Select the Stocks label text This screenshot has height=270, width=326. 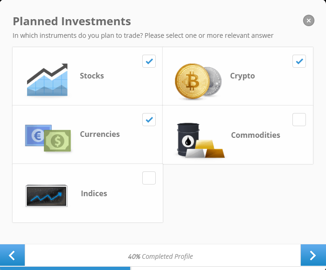pyautogui.click(x=92, y=76)
